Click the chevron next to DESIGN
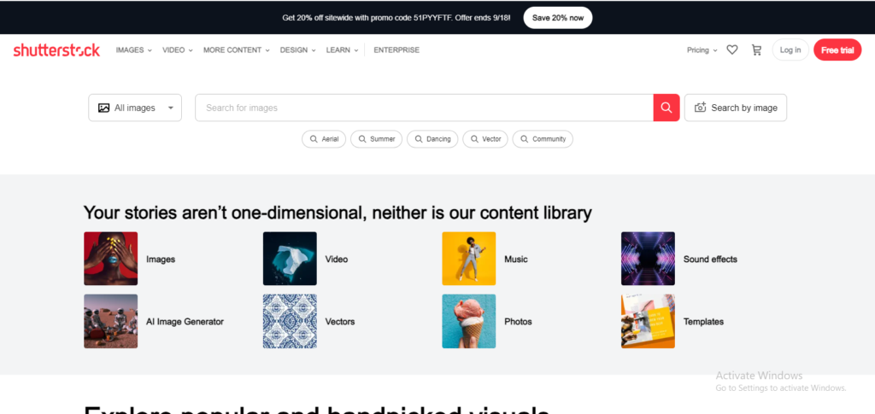This screenshot has height=414, width=875. (314, 50)
